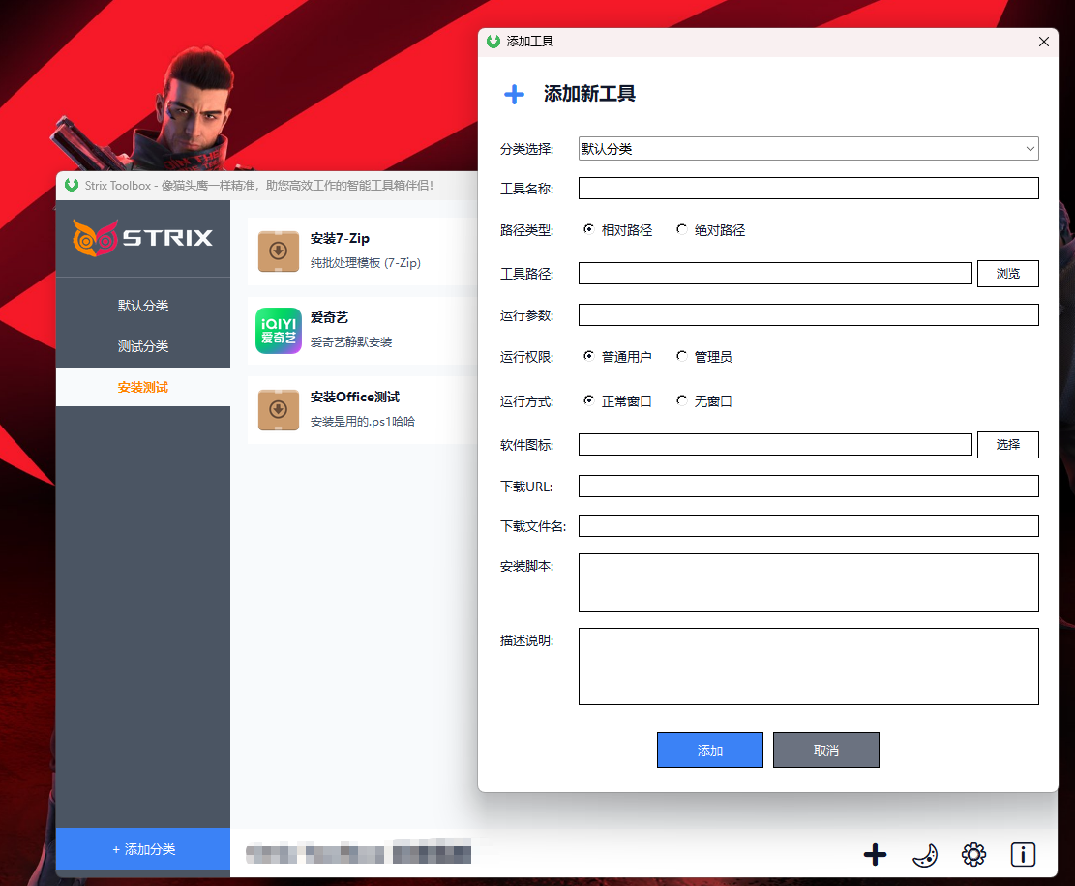Image resolution: width=1075 pixels, height=886 pixels.
Task: Click the plus add-tool icon in bottom bar
Action: 875,854
